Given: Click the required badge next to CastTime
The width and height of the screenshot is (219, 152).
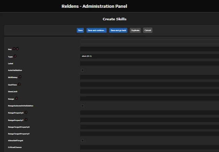Looking at the screenshot, I should [x=19, y=84].
